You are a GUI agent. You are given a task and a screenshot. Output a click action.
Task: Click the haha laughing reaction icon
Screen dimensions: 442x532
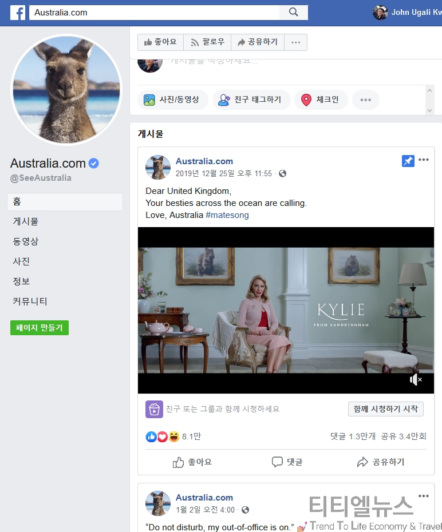pyautogui.click(x=174, y=436)
